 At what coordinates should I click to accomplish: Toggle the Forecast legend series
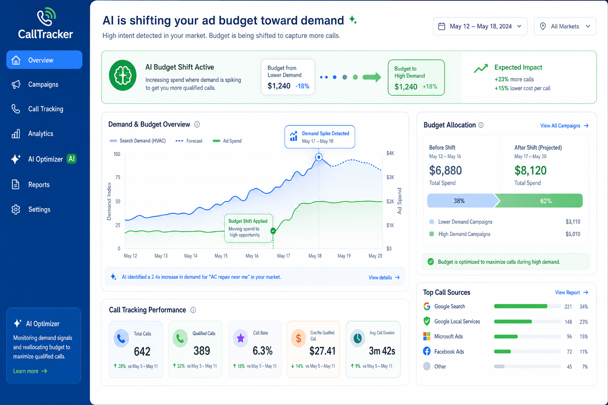coord(189,141)
